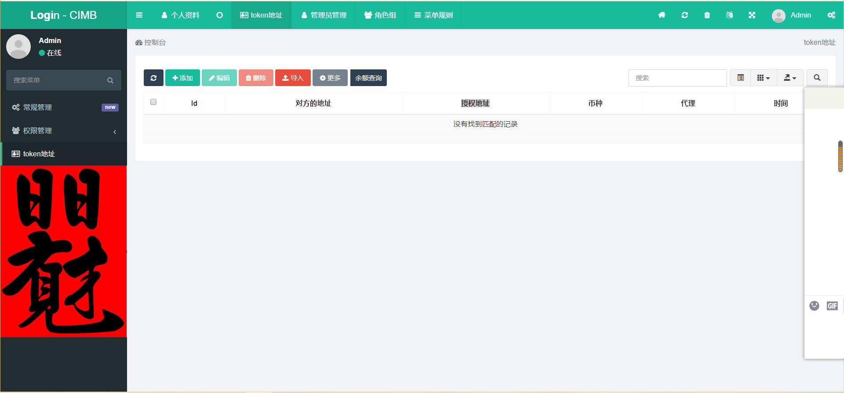
Task: Open settings cogs icon at top right
Action: pyautogui.click(x=831, y=15)
